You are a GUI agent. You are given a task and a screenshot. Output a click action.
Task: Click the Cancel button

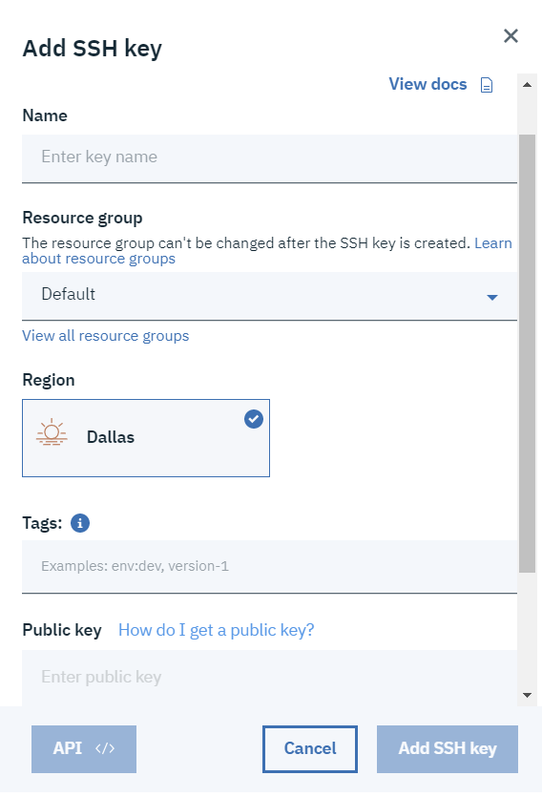310,749
